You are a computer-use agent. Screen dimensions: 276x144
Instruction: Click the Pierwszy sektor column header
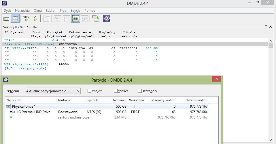pos(161,100)
